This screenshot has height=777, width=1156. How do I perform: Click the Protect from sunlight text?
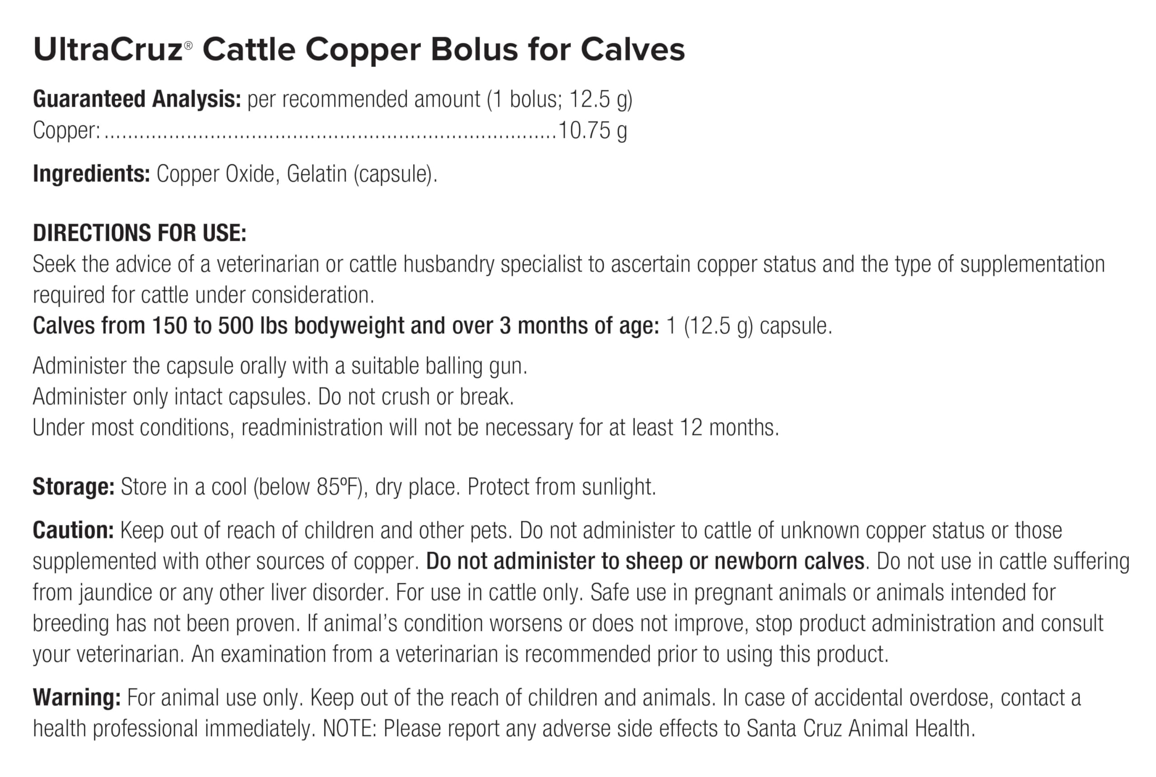[561, 487]
